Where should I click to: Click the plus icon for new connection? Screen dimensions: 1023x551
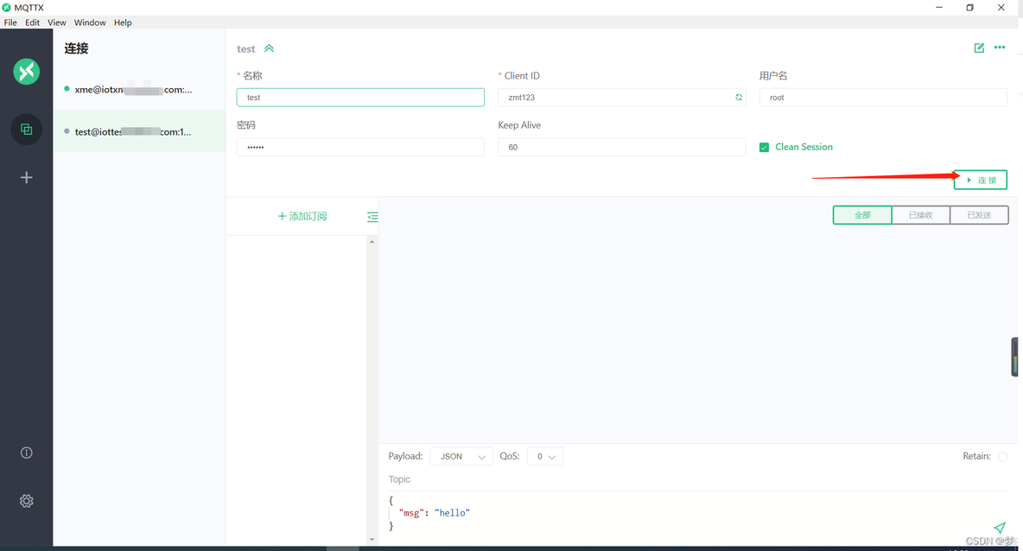(x=26, y=177)
